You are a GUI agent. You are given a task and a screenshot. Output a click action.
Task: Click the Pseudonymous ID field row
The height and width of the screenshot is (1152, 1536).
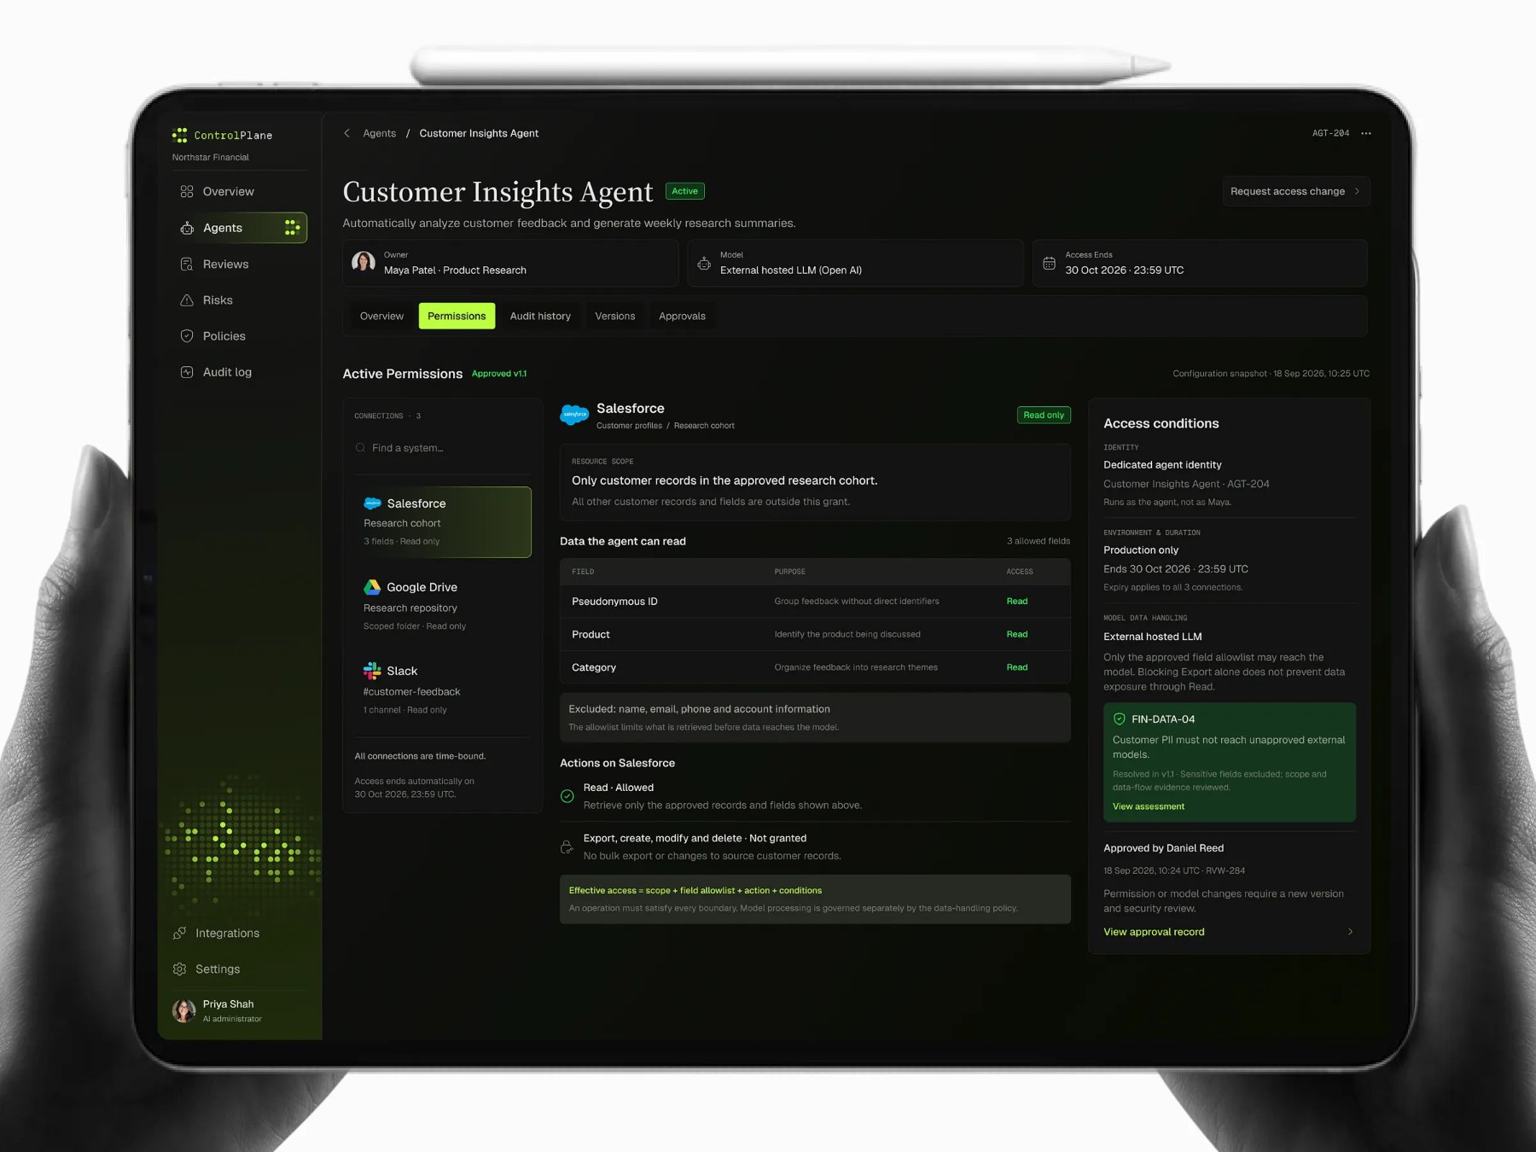pos(815,602)
